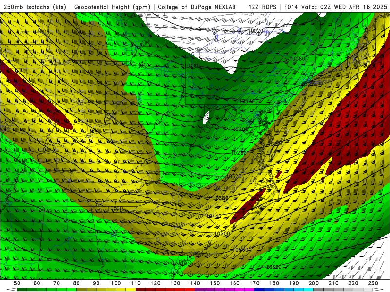Click the 100 kts legend value
This screenshot has height=292, width=390.
[116, 283]
